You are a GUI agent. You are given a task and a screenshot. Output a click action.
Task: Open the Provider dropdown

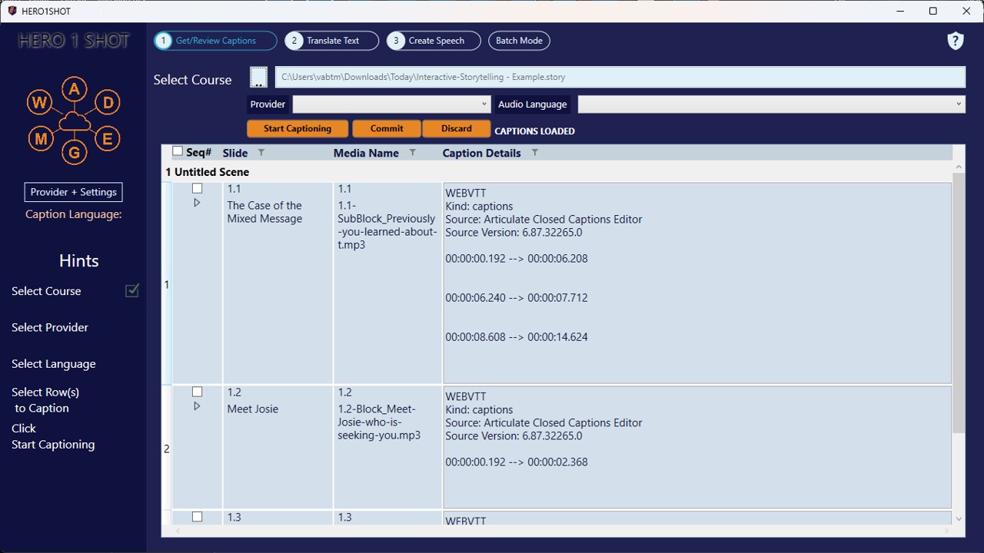[x=391, y=104]
